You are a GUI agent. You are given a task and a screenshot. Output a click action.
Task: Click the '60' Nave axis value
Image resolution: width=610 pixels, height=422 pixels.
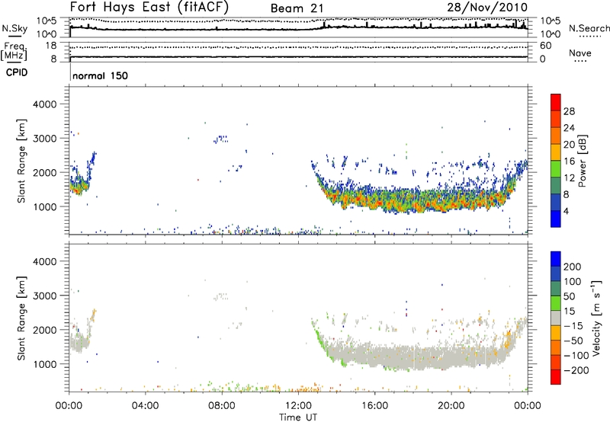click(545, 46)
